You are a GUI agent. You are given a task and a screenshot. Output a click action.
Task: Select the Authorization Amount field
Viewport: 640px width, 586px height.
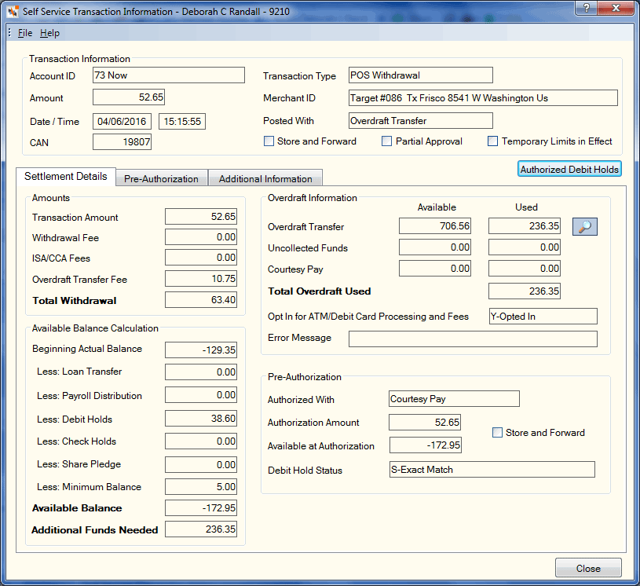pyautogui.click(x=425, y=423)
